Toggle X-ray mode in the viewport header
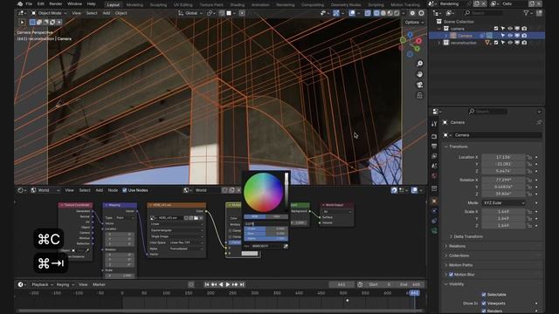Viewport: 559px width, 314px height. pyautogui.click(x=368, y=13)
